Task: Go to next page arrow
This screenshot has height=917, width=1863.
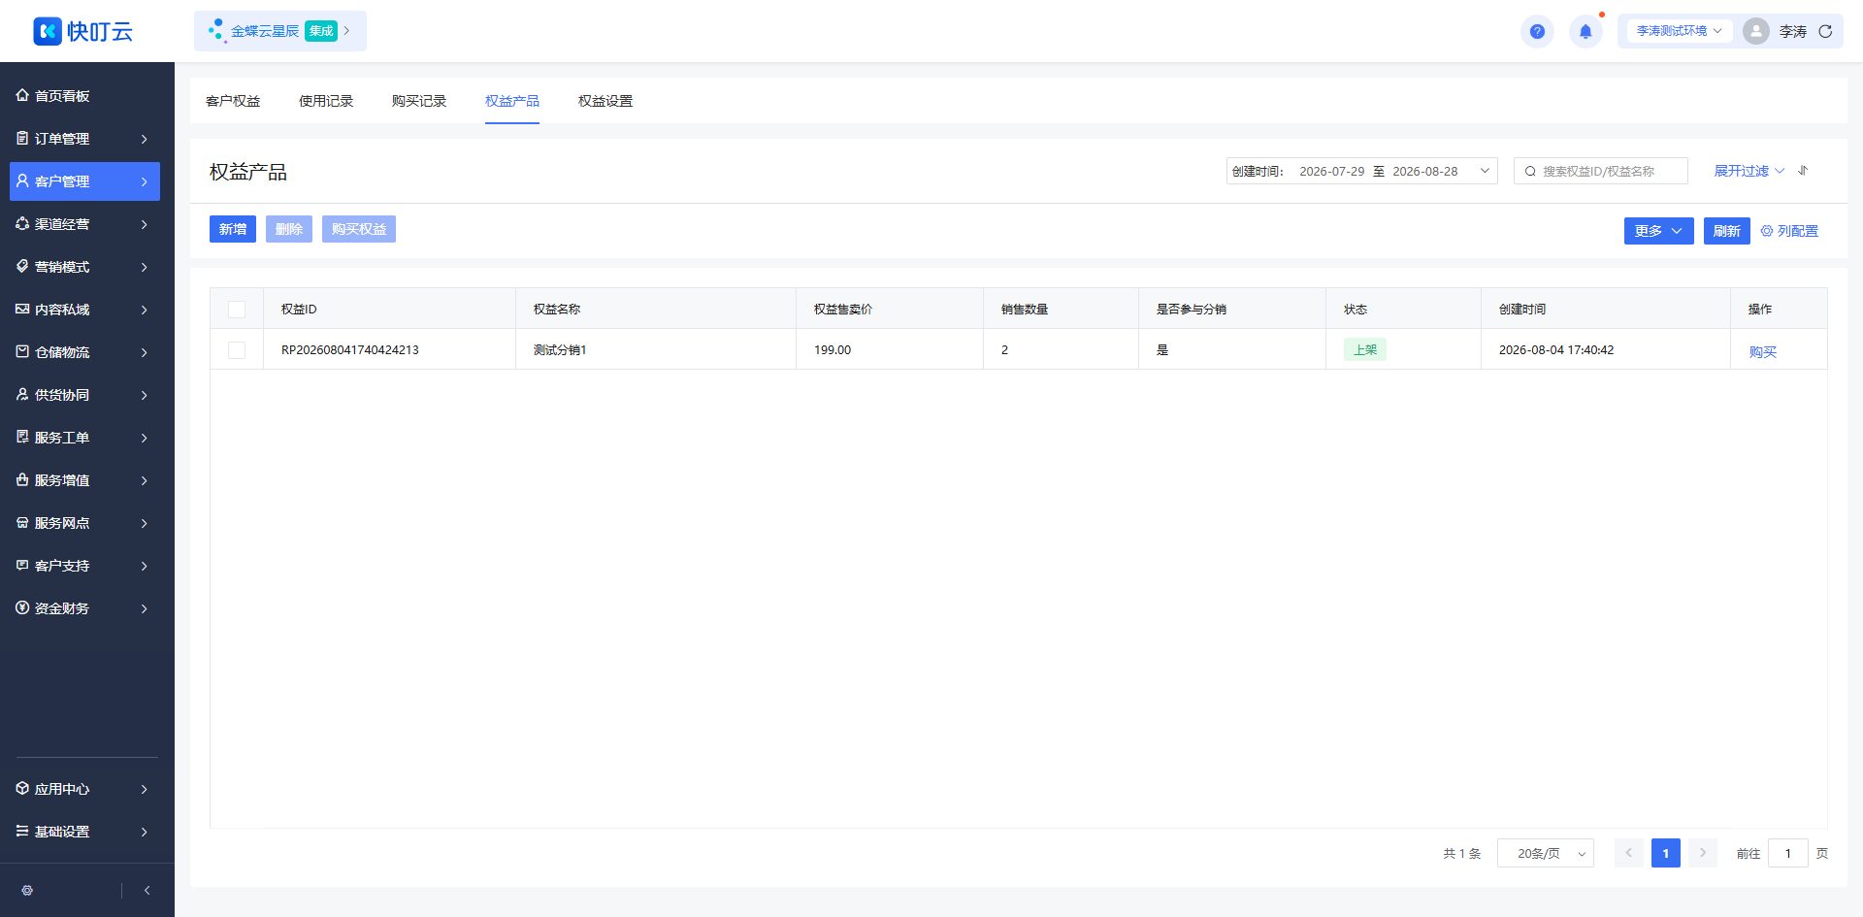Action: point(1703,854)
